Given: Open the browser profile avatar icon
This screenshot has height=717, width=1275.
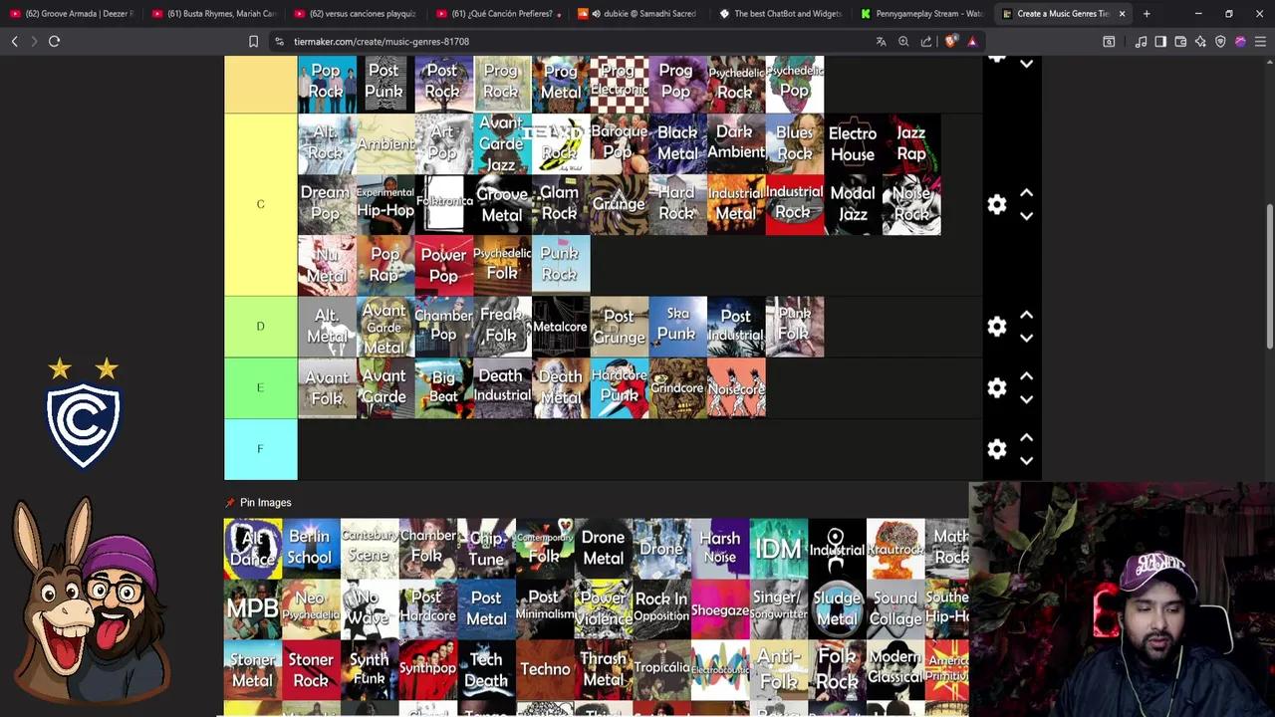Looking at the screenshot, I should pos(1240,42).
